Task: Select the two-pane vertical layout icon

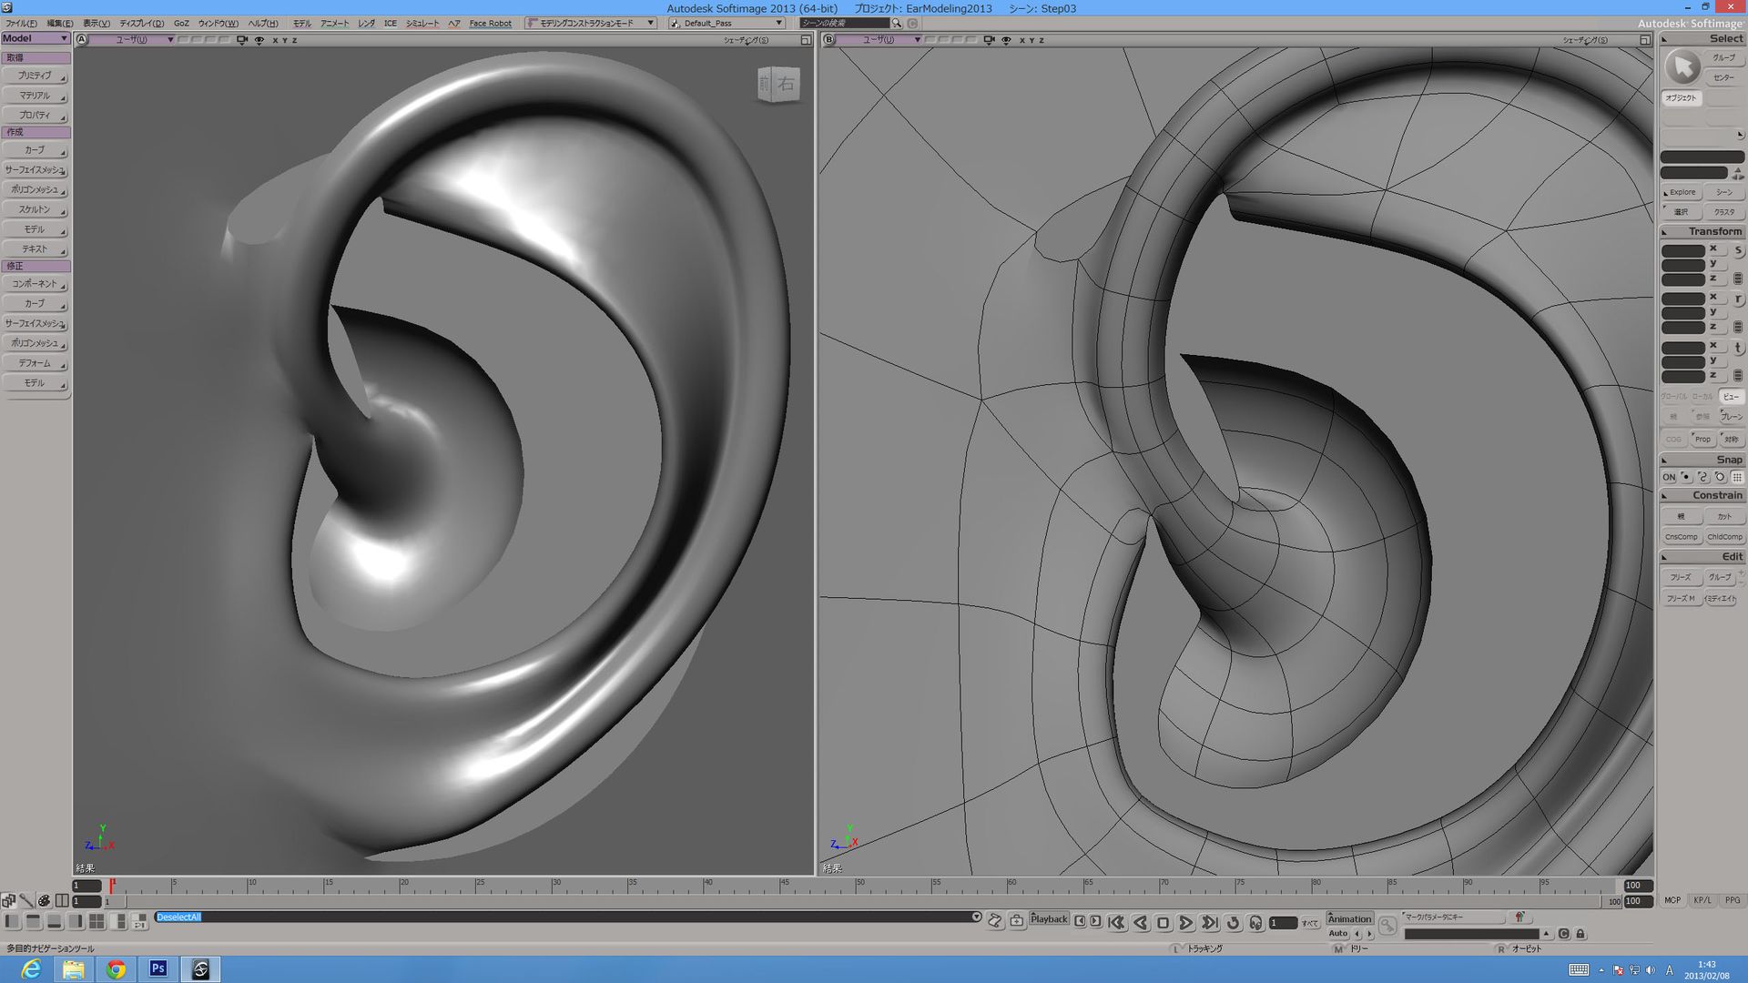Action: (x=12, y=921)
